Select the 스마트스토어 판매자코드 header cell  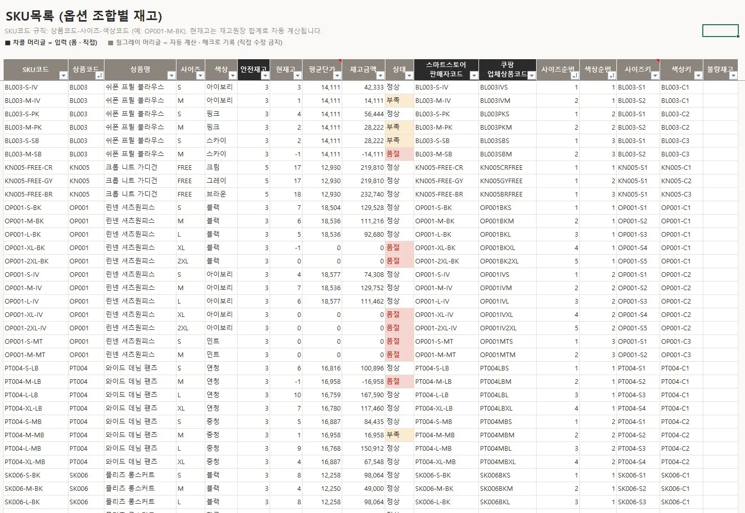[x=446, y=70]
